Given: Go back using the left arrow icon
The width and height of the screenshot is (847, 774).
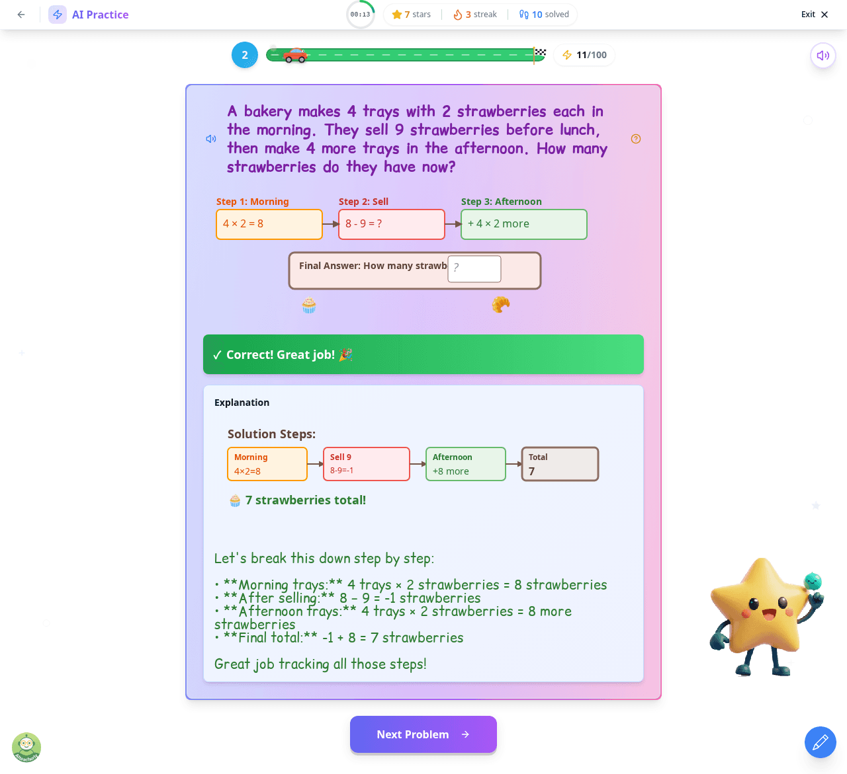Looking at the screenshot, I should point(21,15).
